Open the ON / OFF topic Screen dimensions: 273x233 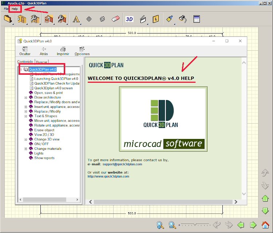click(41, 144)
